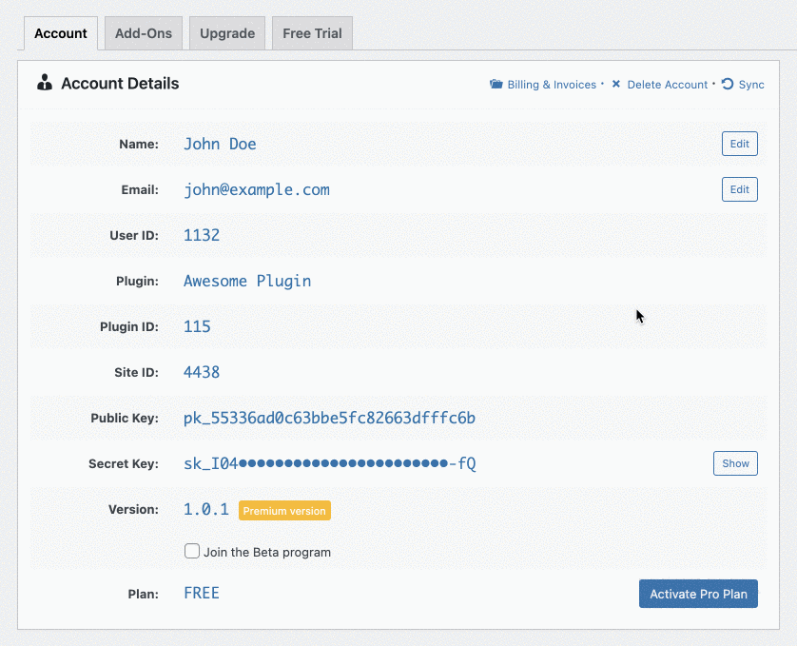Switch to the Account tab
797x646 pixels.
pos(61,33)
